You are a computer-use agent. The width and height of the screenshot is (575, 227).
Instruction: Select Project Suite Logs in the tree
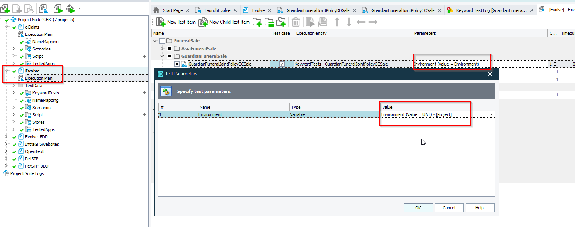(x=27, y=173)
